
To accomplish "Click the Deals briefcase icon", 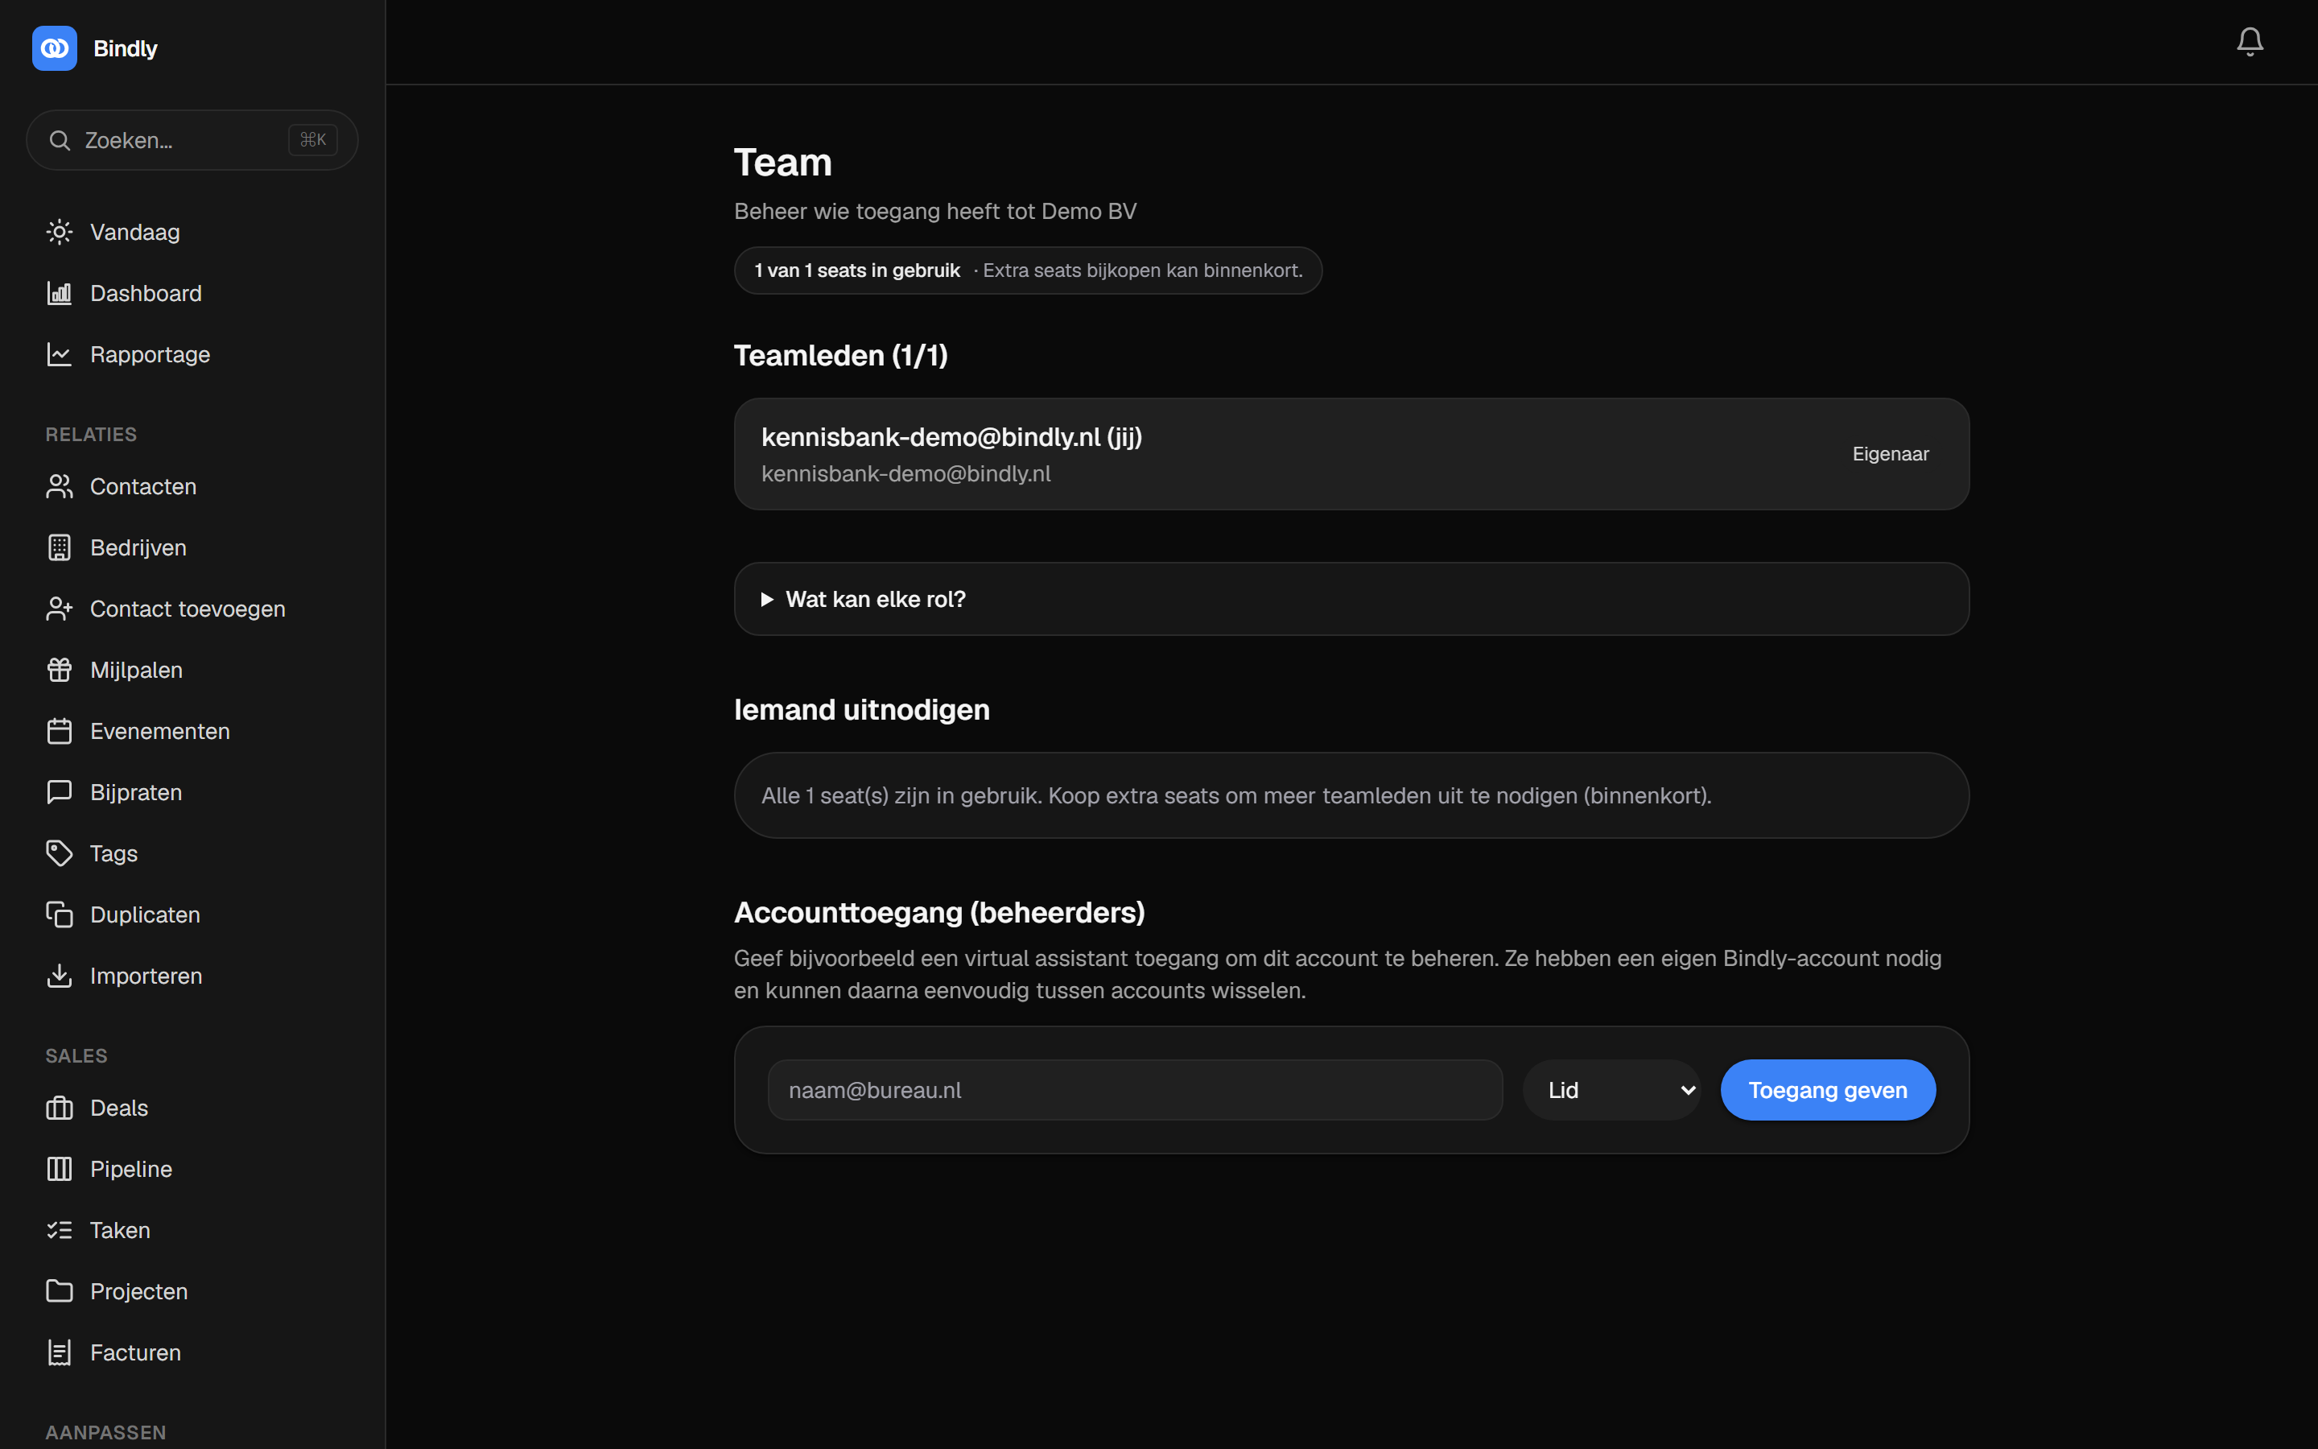I will pos(60,1108).
